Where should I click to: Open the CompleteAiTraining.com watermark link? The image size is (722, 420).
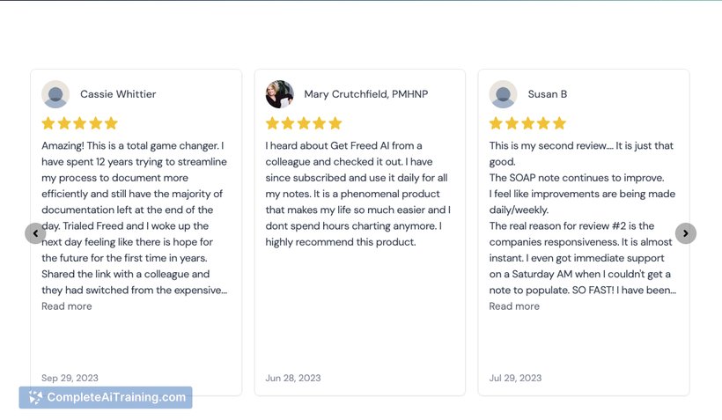(106, 397)
